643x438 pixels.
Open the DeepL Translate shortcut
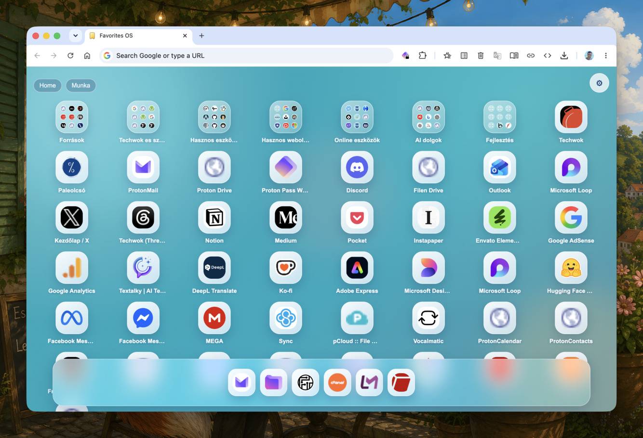[214, 268]
